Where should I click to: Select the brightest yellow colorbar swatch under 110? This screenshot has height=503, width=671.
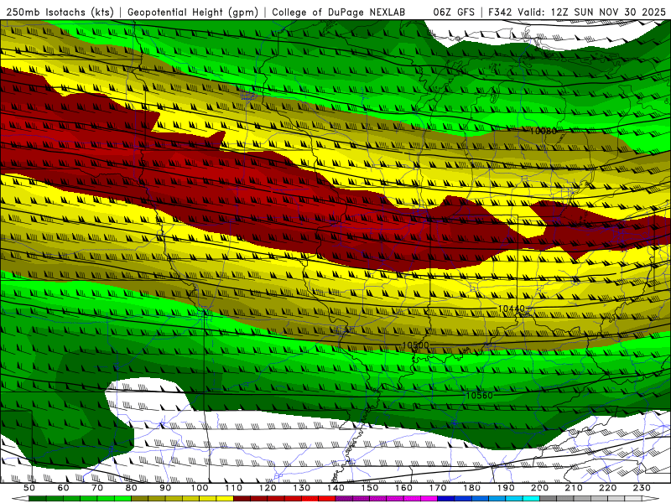225,499
